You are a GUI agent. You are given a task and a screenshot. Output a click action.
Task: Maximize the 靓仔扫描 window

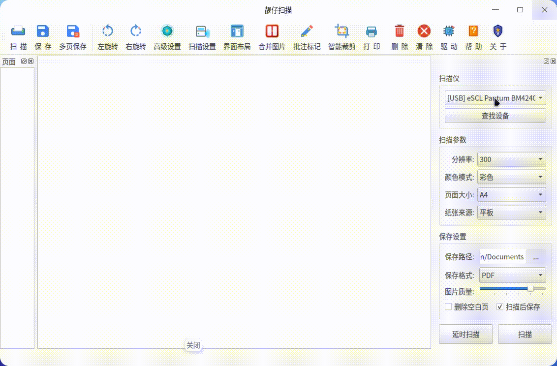(x=520, y=10)
